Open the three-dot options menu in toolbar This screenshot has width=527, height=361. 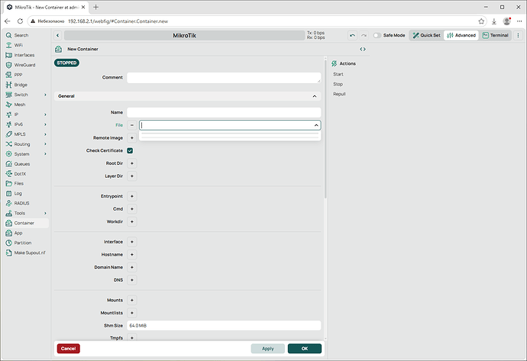click(x=518, y=35)
